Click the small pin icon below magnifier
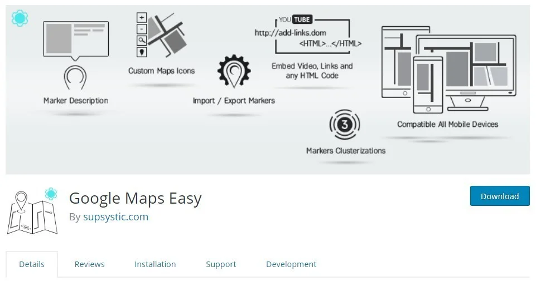This screenshot has width=536, height=281. point(142,52)
